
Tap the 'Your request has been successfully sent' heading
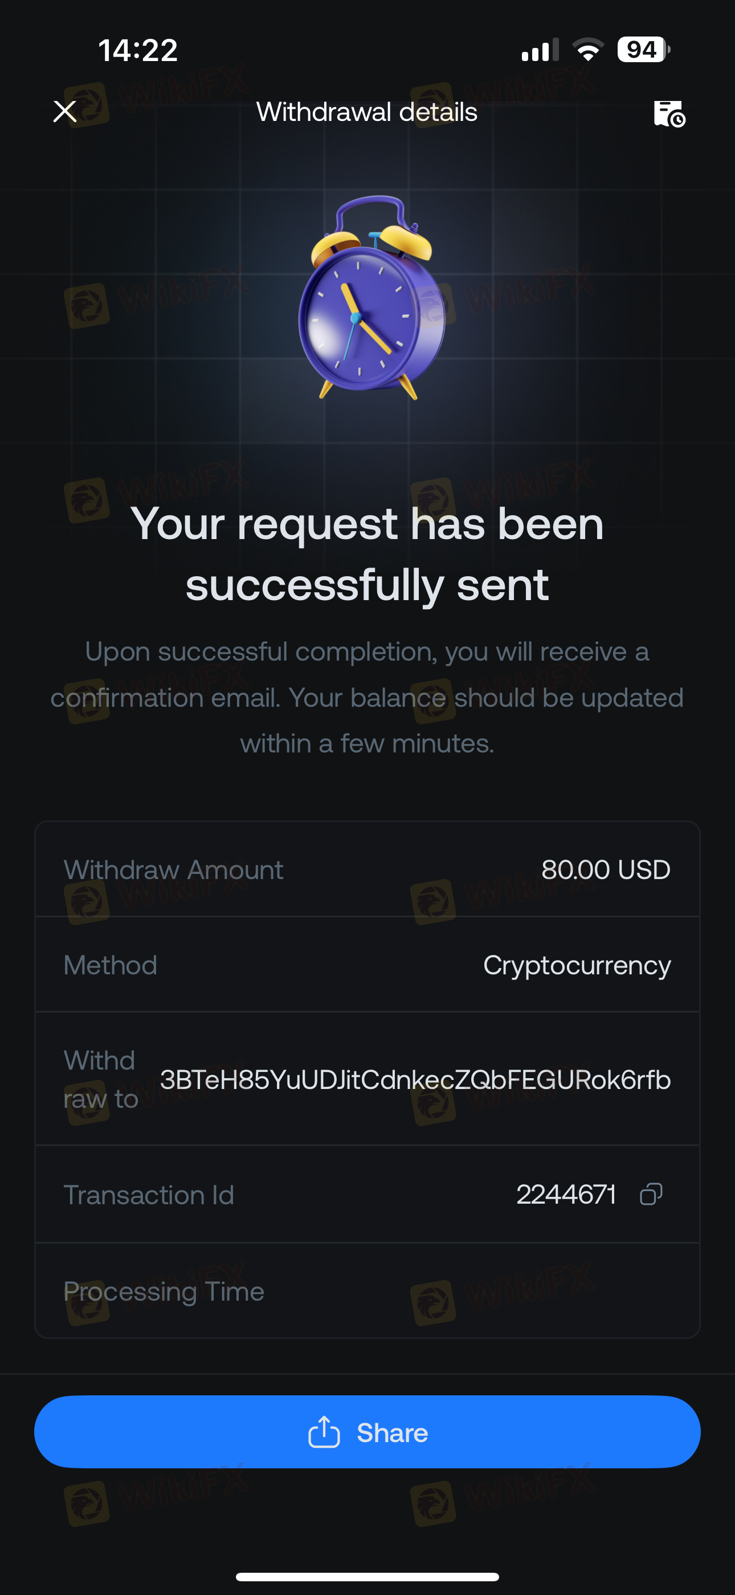(367, 553)
